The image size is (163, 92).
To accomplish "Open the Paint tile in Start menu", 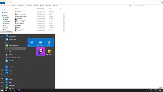I will (32, 42).
